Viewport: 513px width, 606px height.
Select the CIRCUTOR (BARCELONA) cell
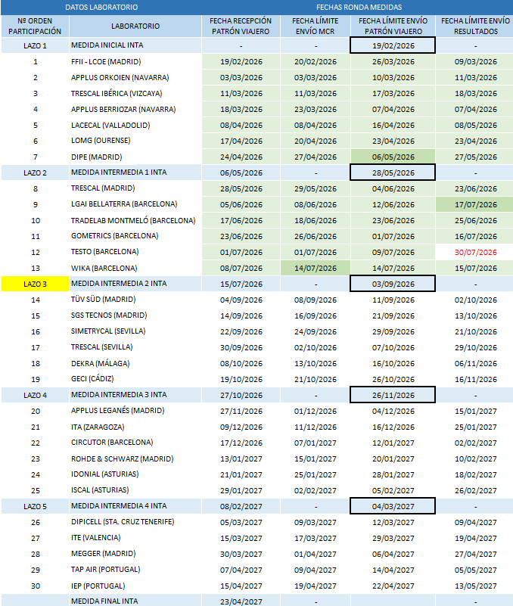[x=135, y=443]
